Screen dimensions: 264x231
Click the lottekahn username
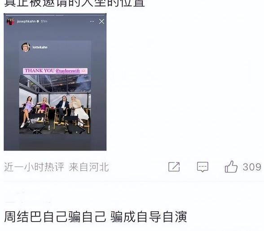pos(40,47)
